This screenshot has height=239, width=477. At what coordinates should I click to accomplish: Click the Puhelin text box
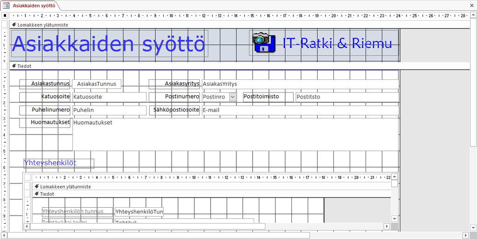point(109,110)
